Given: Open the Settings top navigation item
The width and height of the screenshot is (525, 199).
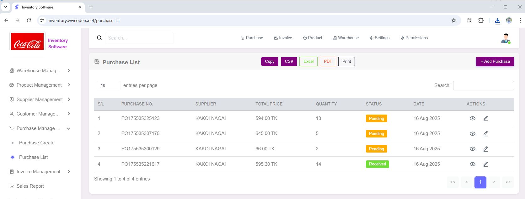Looking at the screenshot, I should coord(380,38).
